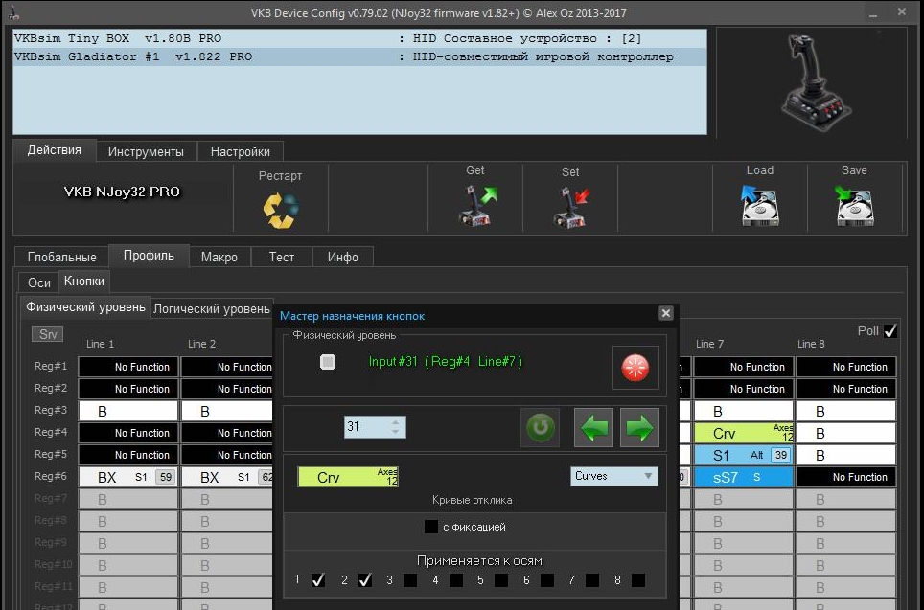Click the Srv button
The height and width of the screenshot is (610, 924).
click(x=47, y=334)
